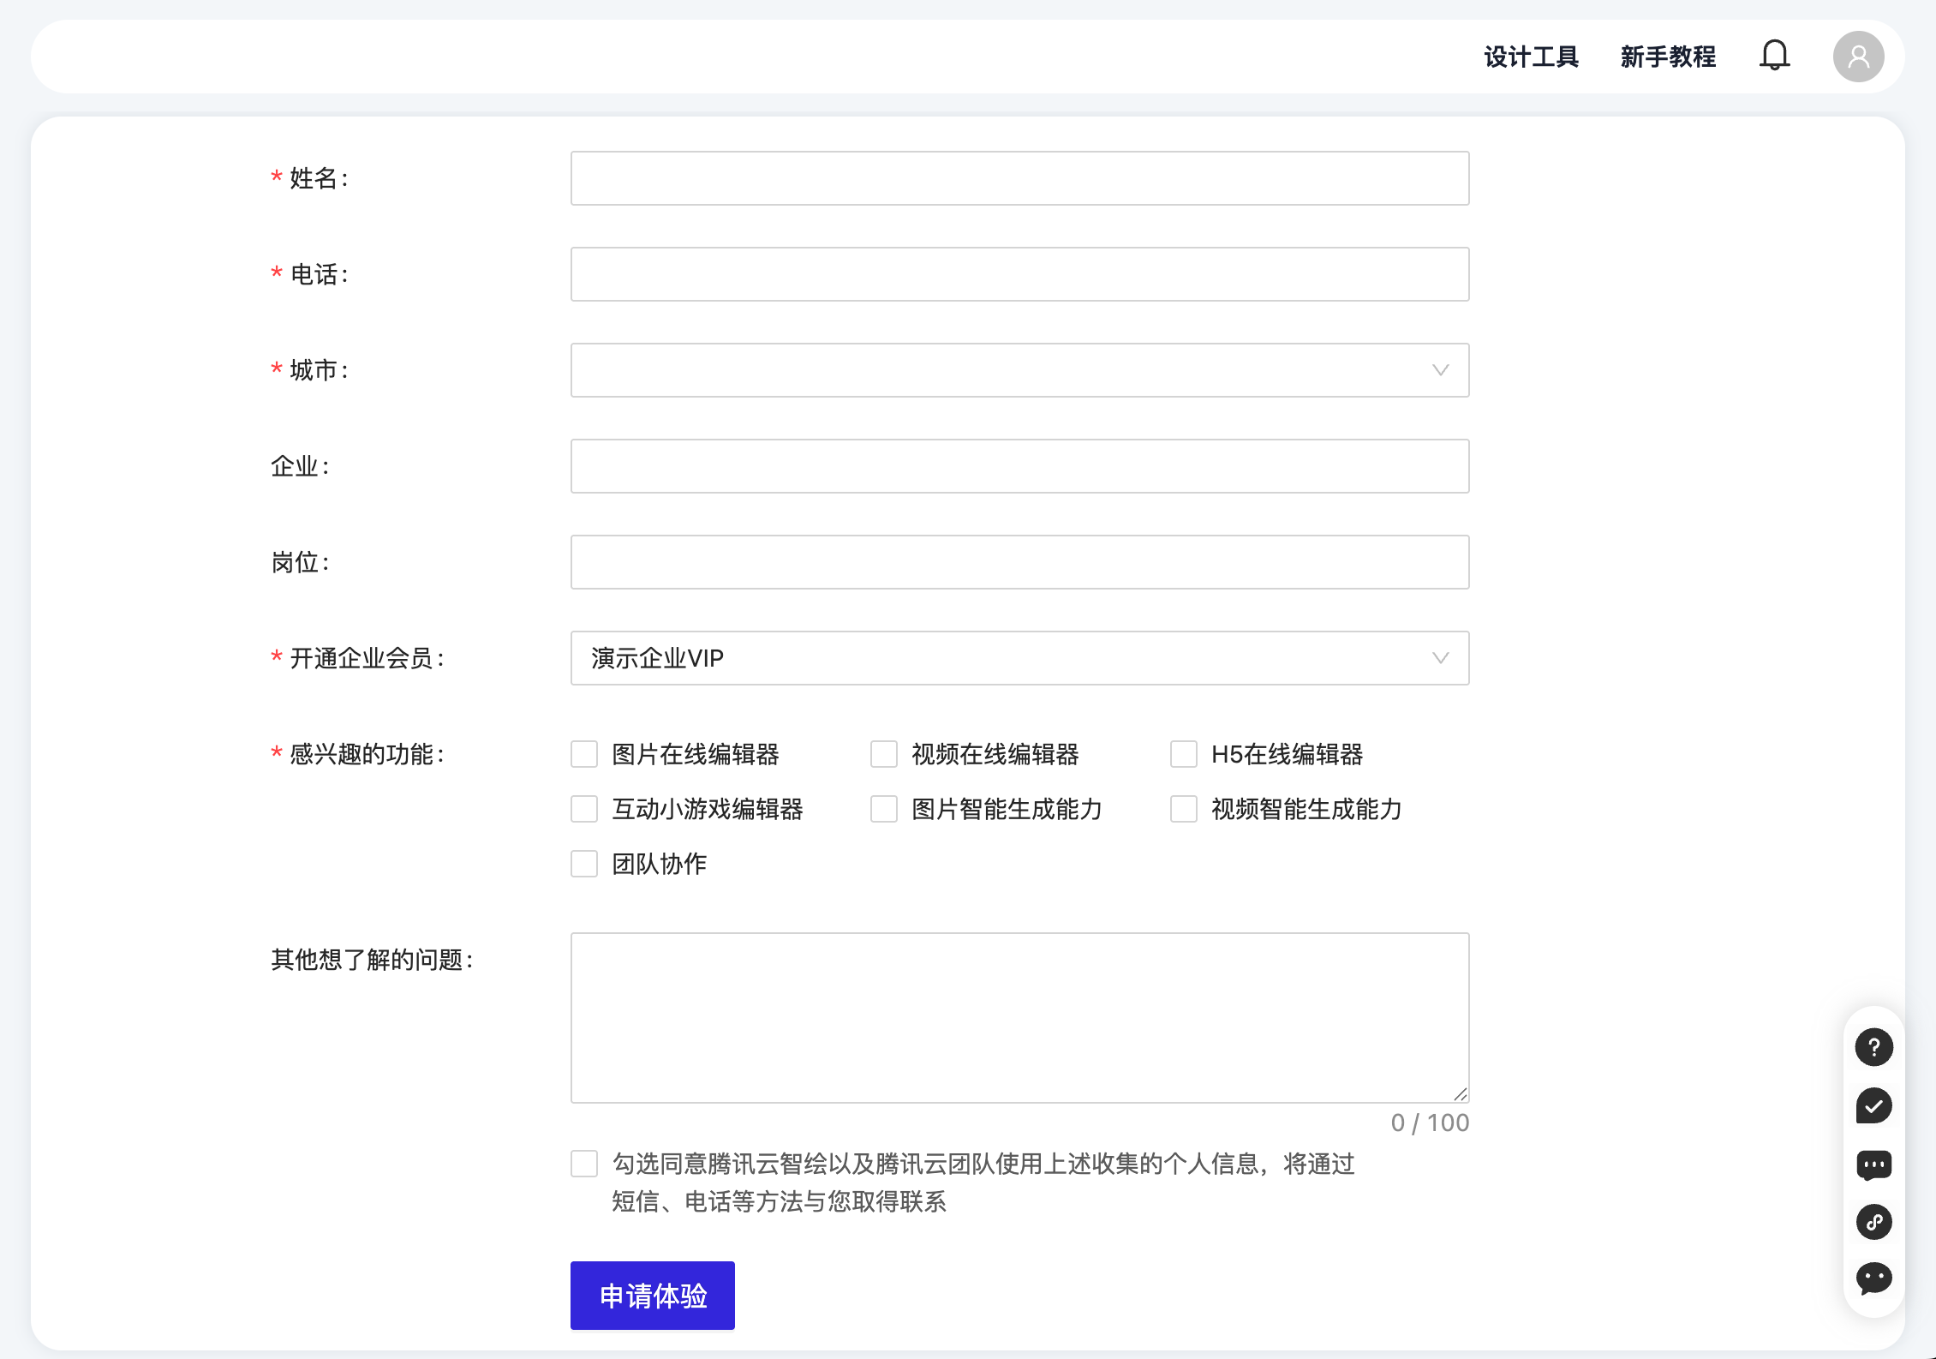
Task: Click the mini program link icon
Action: pyautogui.click(x=1873, y=1221)
